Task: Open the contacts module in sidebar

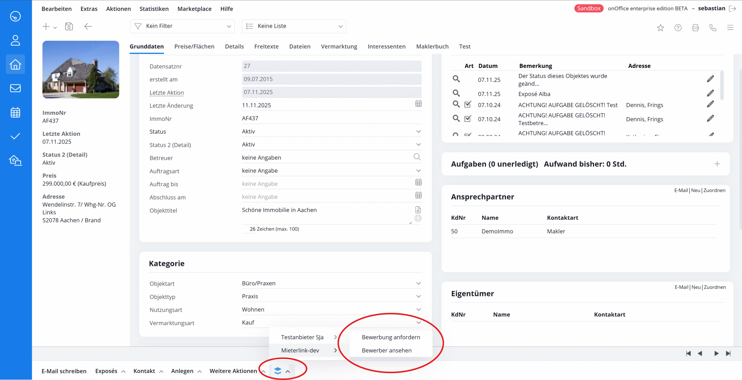Action: [x=15, y=40]
